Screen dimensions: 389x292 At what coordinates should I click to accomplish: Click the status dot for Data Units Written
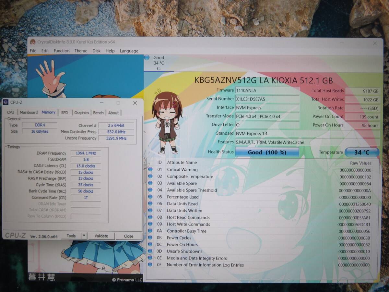coord(150,210)
